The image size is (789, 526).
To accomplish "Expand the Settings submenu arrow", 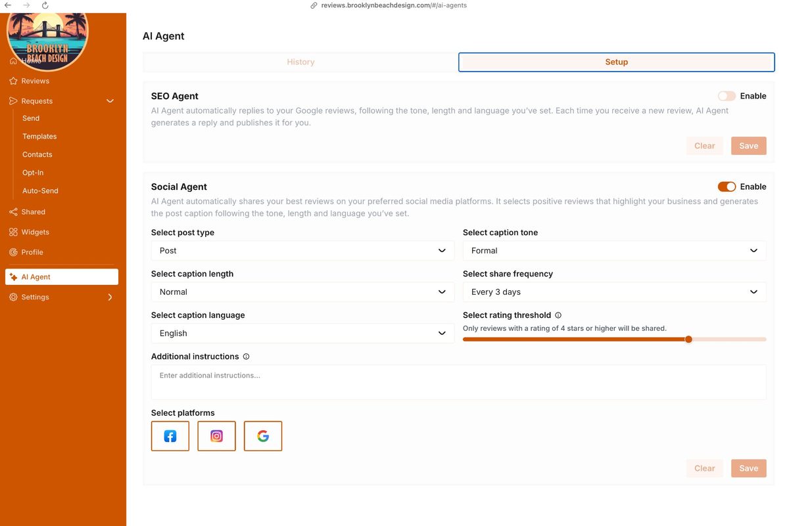I will tap(110, 297).
